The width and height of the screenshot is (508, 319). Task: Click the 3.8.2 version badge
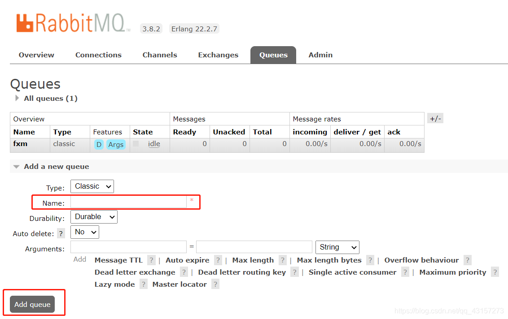[x=151, y=29]
